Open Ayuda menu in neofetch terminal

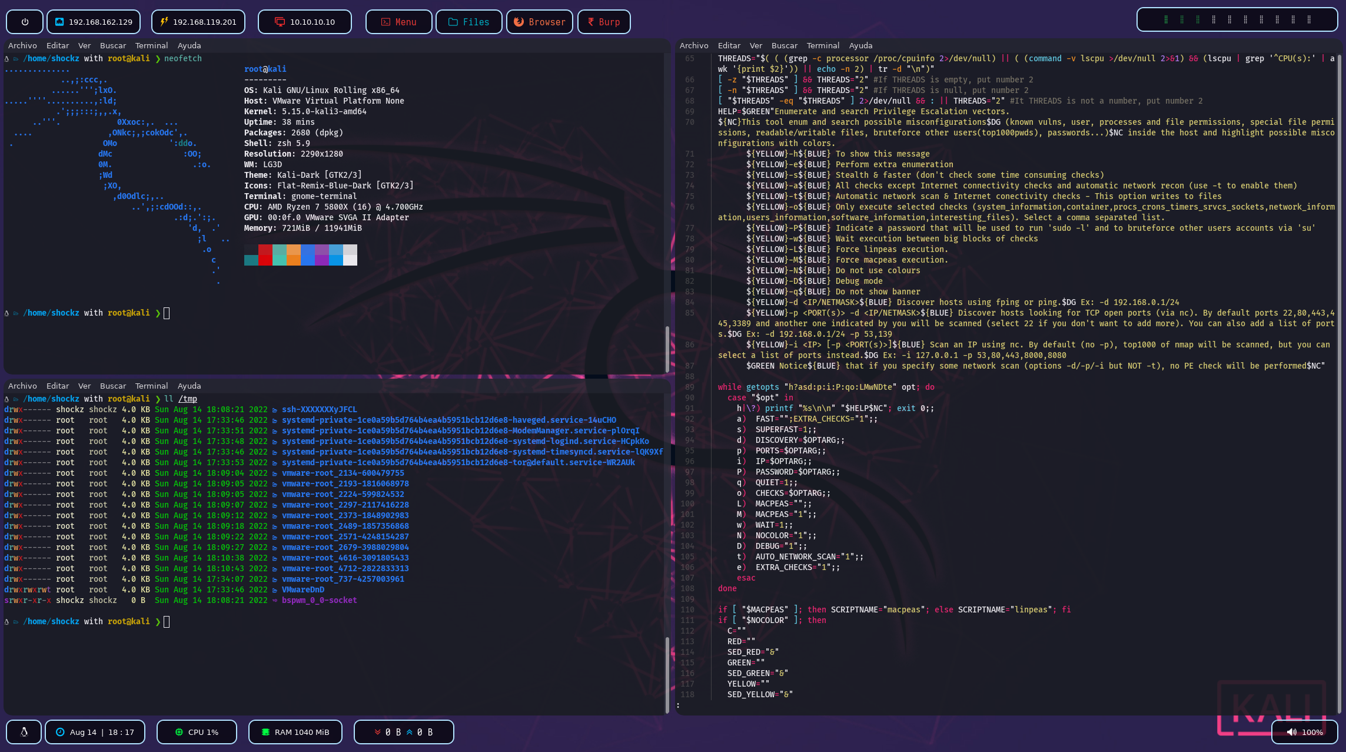tap(189, 45)
